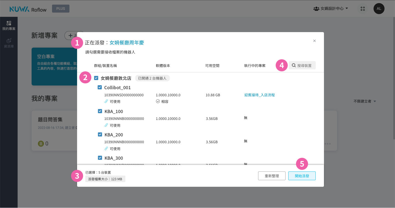Deselect the KBA_200 robot checkbox

pos(100,135)
